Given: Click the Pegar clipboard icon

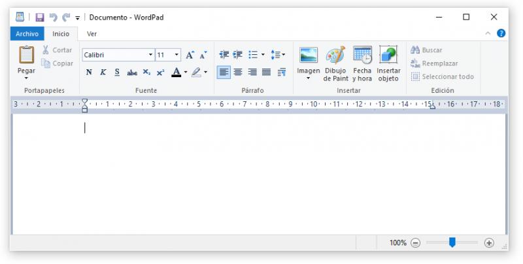Looking at the screenshot, I should 26,55.
